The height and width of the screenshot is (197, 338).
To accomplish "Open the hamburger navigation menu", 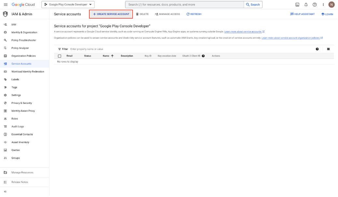I will (6, 5).
